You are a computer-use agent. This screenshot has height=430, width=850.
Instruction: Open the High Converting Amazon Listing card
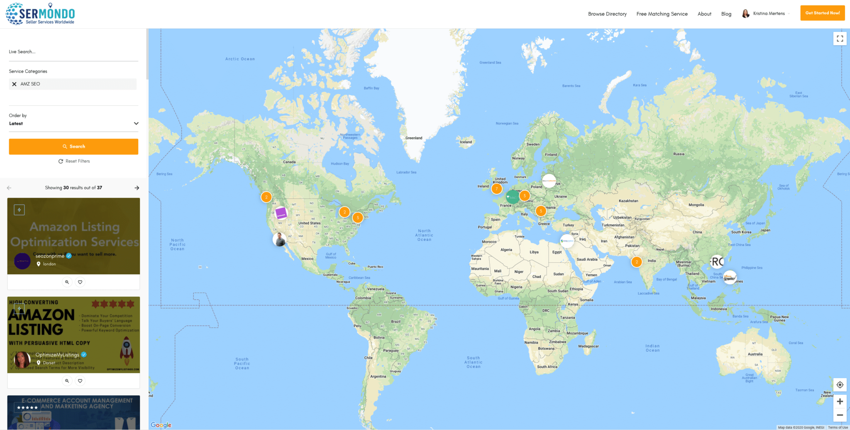[x=73, y=335]
